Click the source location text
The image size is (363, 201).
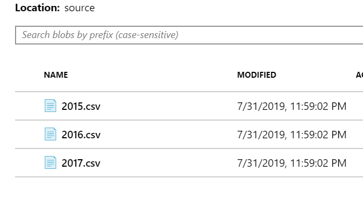[x=79, y=8]
